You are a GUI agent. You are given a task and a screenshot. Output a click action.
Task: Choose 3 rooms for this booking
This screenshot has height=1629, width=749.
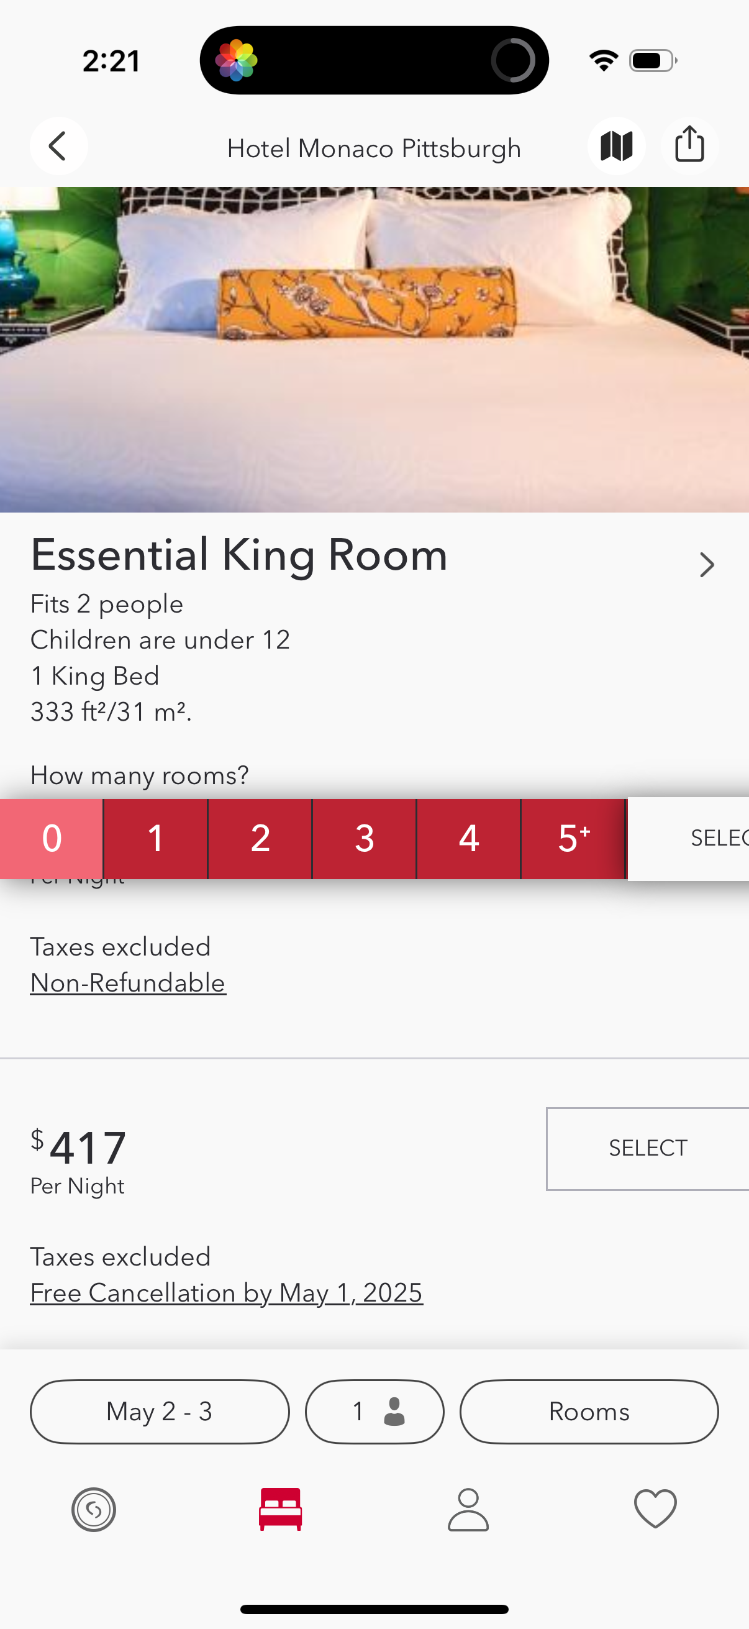[x=365, y=838]
